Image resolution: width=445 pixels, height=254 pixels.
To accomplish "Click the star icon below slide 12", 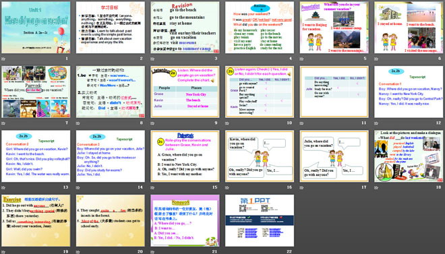I will [377, 123].
